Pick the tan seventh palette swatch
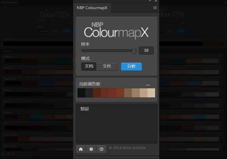 [128, 93]
